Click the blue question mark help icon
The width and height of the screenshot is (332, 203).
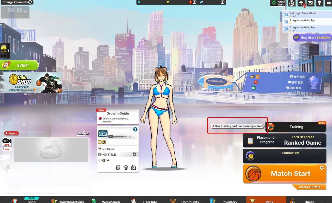(x=135, y=129)
